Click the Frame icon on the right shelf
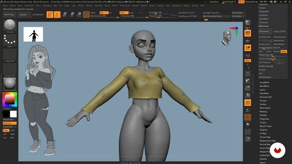This screenshot has width=292, height=164. (x=248, y=73)
